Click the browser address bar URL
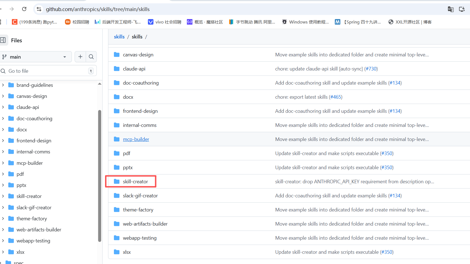Screen dimensions: 470x264 click(98, 9)
